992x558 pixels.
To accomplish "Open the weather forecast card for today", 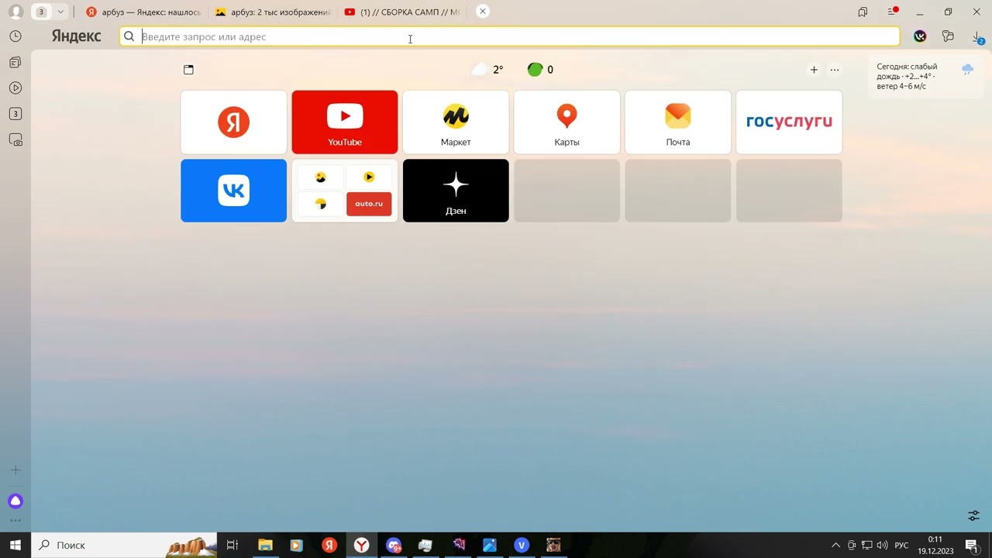I will click(925, 76).
